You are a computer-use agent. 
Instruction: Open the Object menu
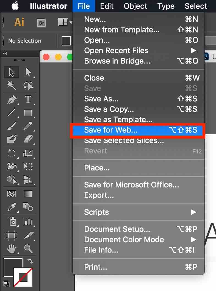tap(135, 6)
